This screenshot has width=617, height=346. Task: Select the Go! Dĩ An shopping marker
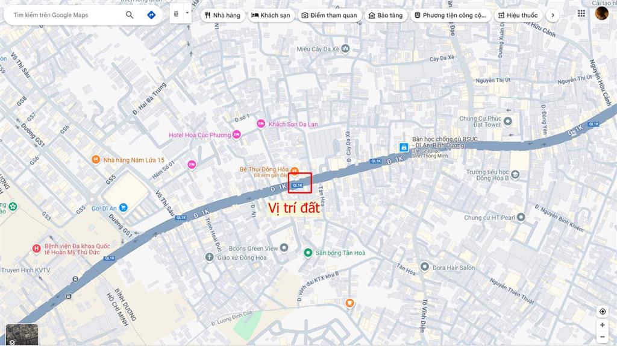tap(123, 207)
